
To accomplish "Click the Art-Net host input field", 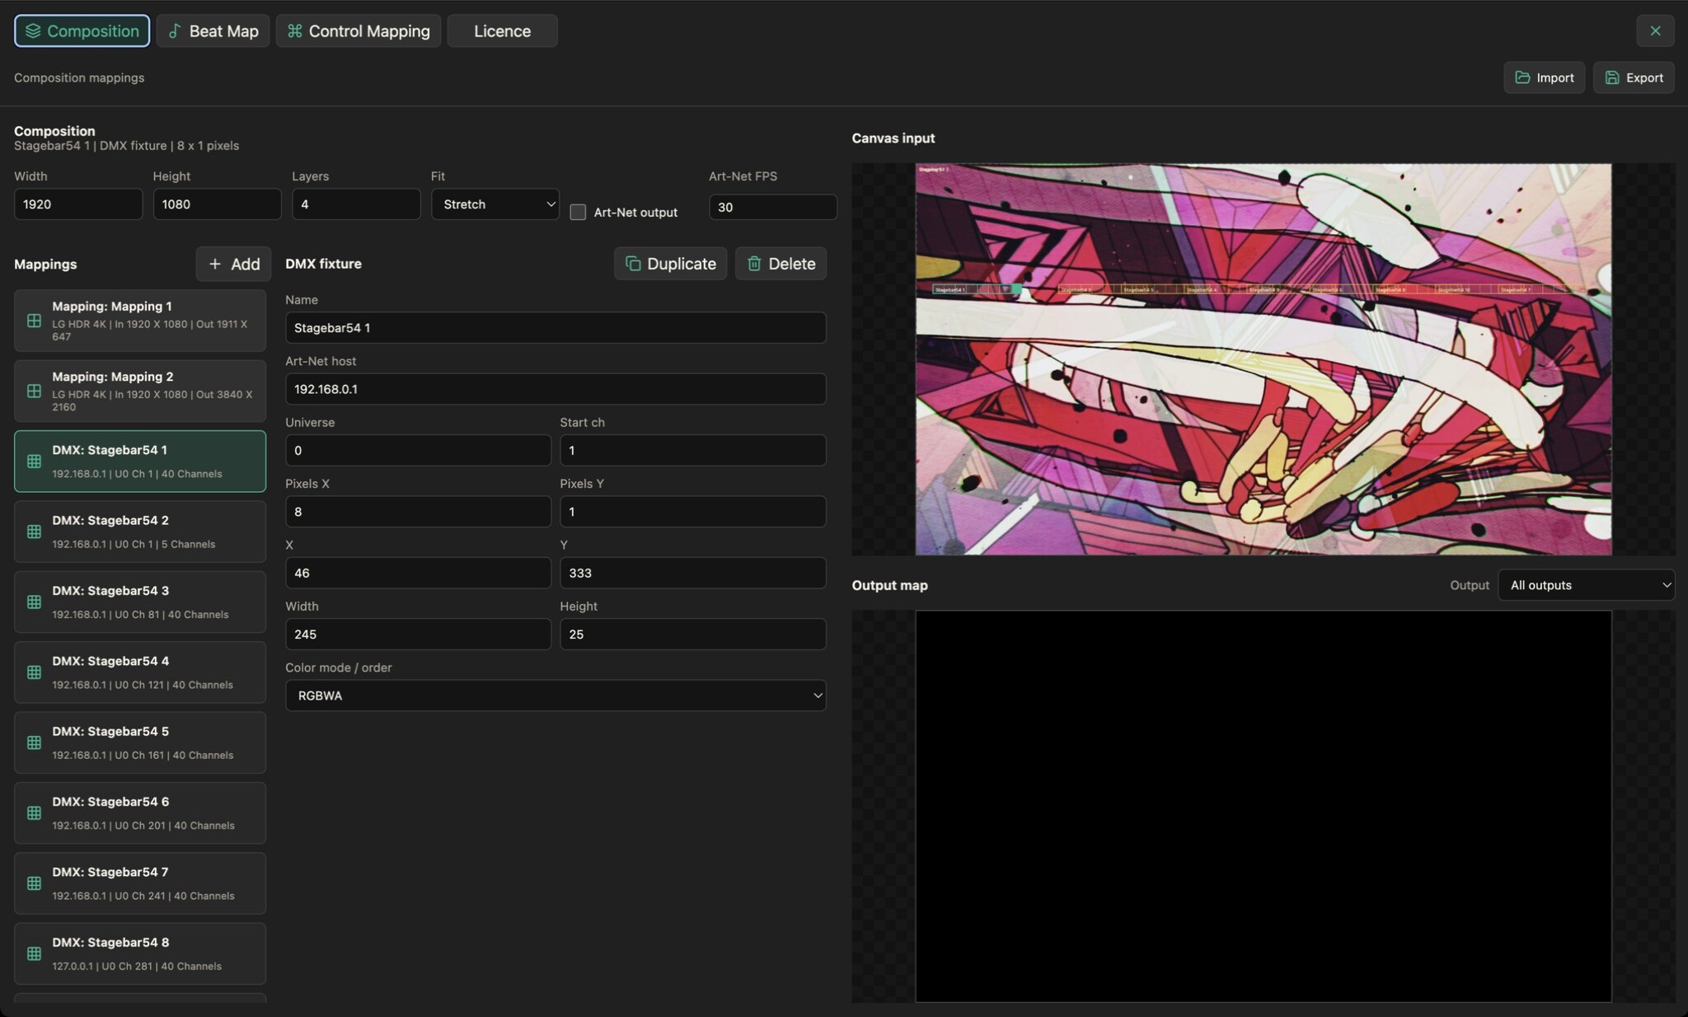I will click(x=556, y=389).
